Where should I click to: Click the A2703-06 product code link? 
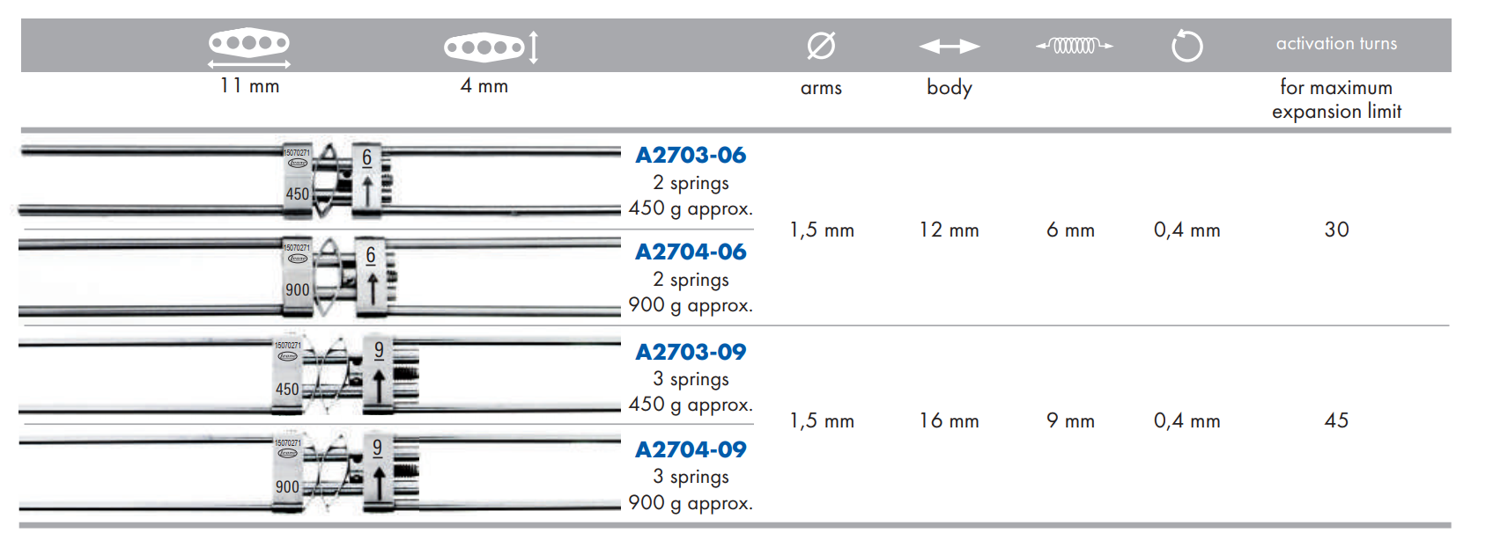(691, 156)
